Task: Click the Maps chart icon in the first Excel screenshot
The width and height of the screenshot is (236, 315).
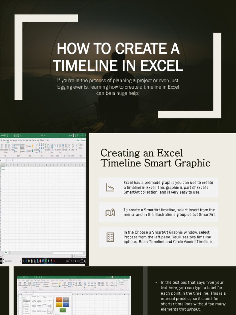Action: coord(45,147)
